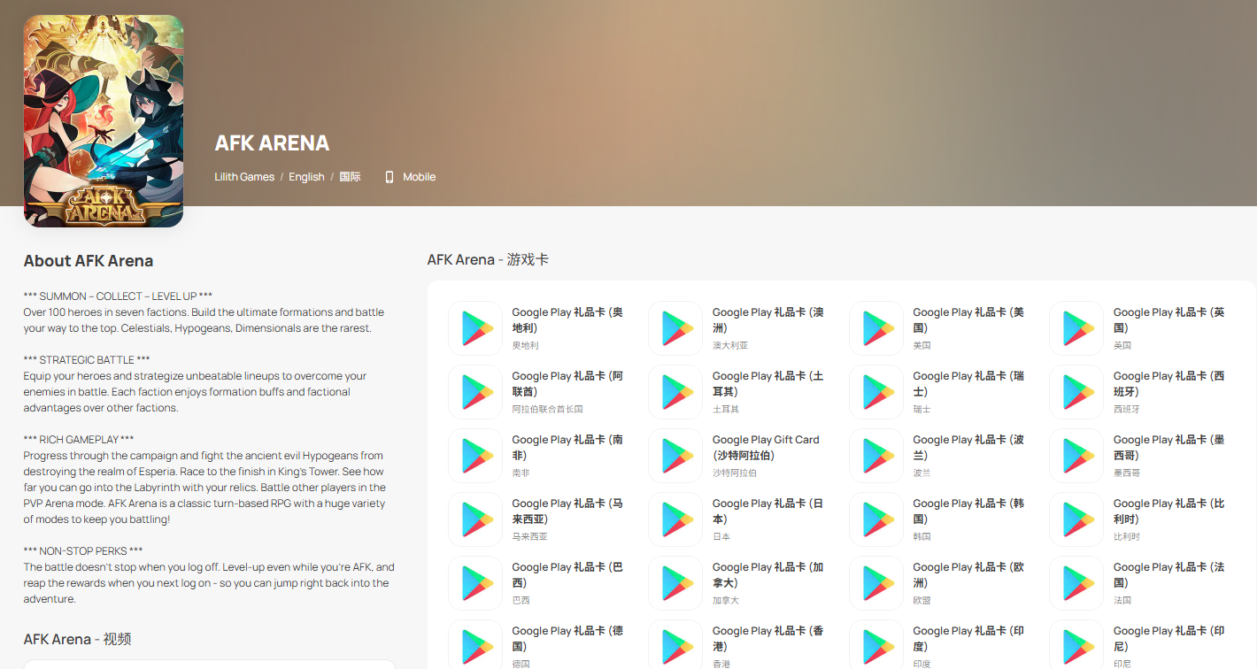Click the Google Play icon for 土耳其 card
The height and width of the screenshot is (669, 1257).
[x=675, y=392]
